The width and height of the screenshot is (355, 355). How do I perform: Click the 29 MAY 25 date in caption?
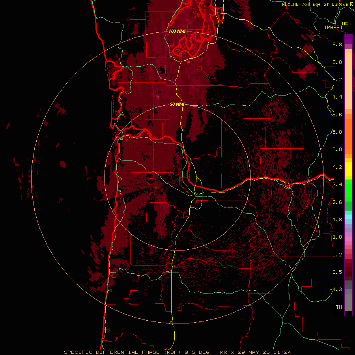click(254, 352)
